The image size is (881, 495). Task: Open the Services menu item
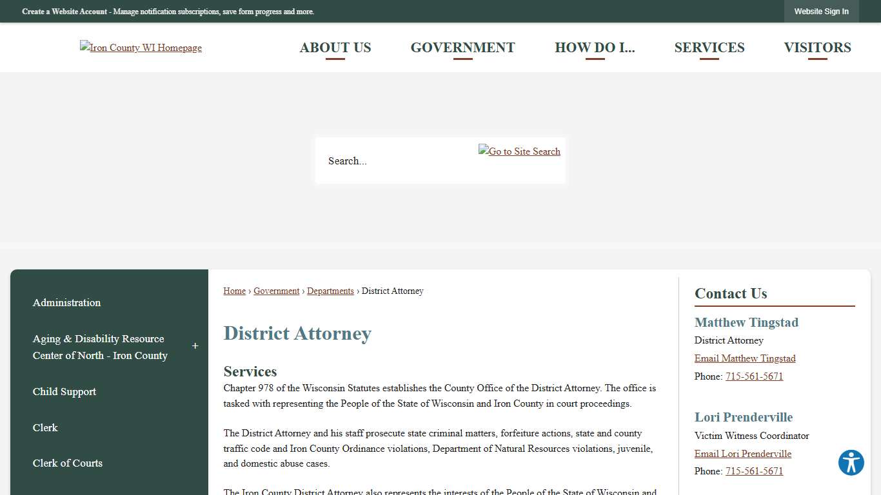[709, 47]
